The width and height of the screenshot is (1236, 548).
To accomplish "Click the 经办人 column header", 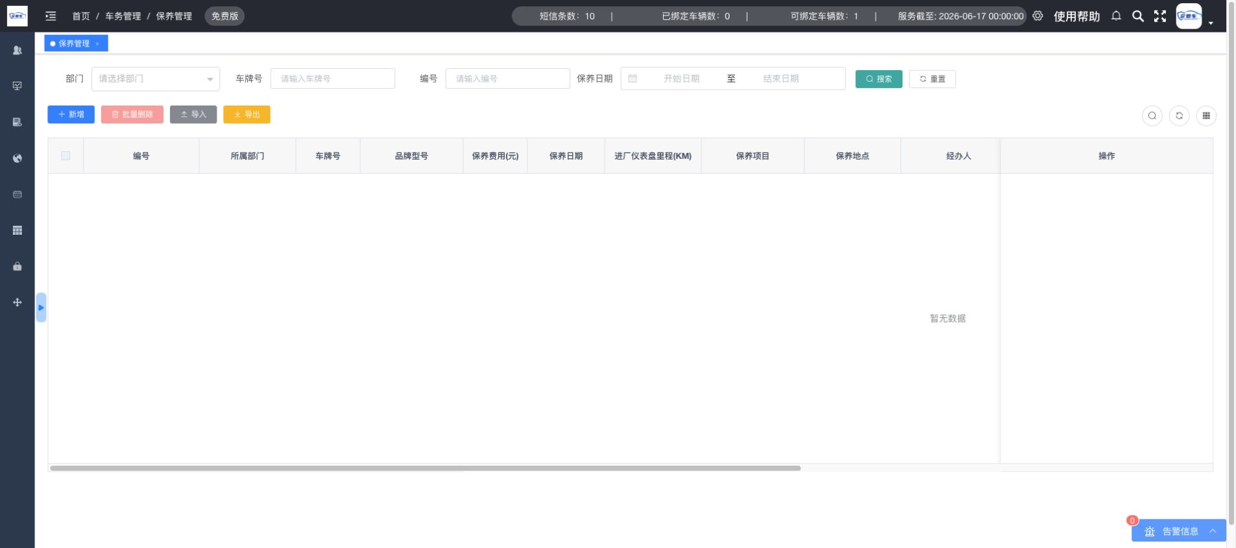I will click(958, 156).
